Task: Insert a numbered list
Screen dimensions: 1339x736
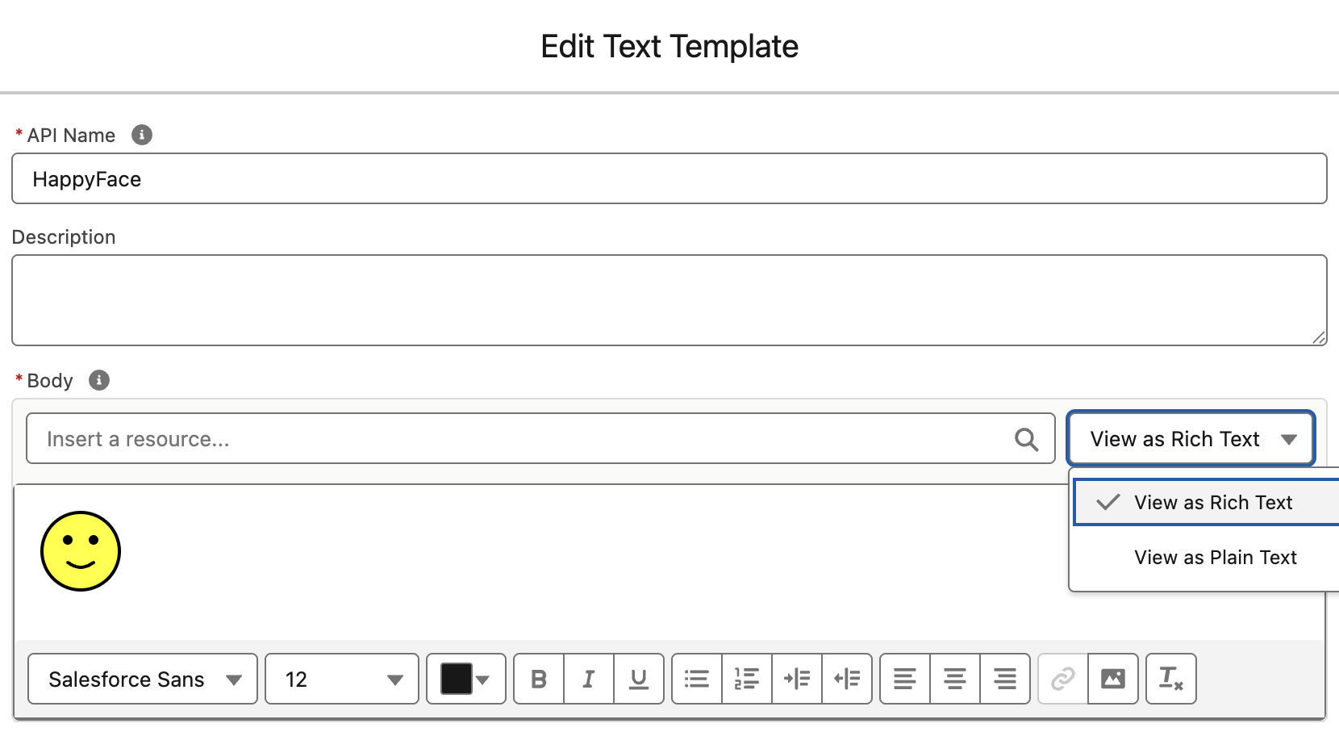Action: point(747,679)
